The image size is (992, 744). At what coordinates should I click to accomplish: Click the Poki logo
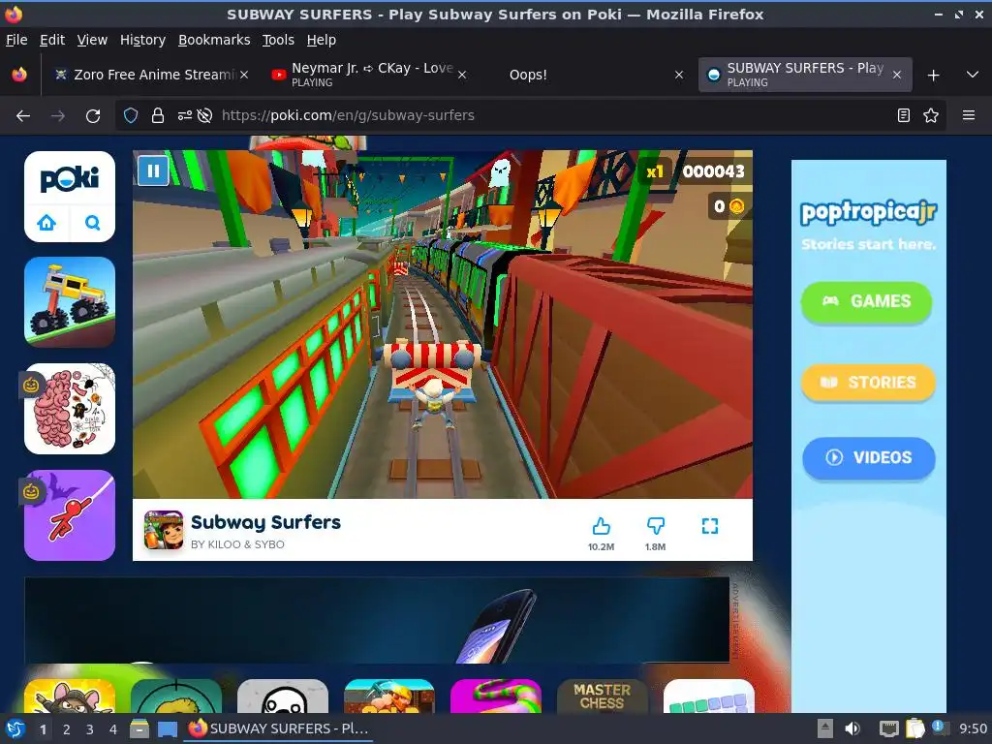point(70,179)
